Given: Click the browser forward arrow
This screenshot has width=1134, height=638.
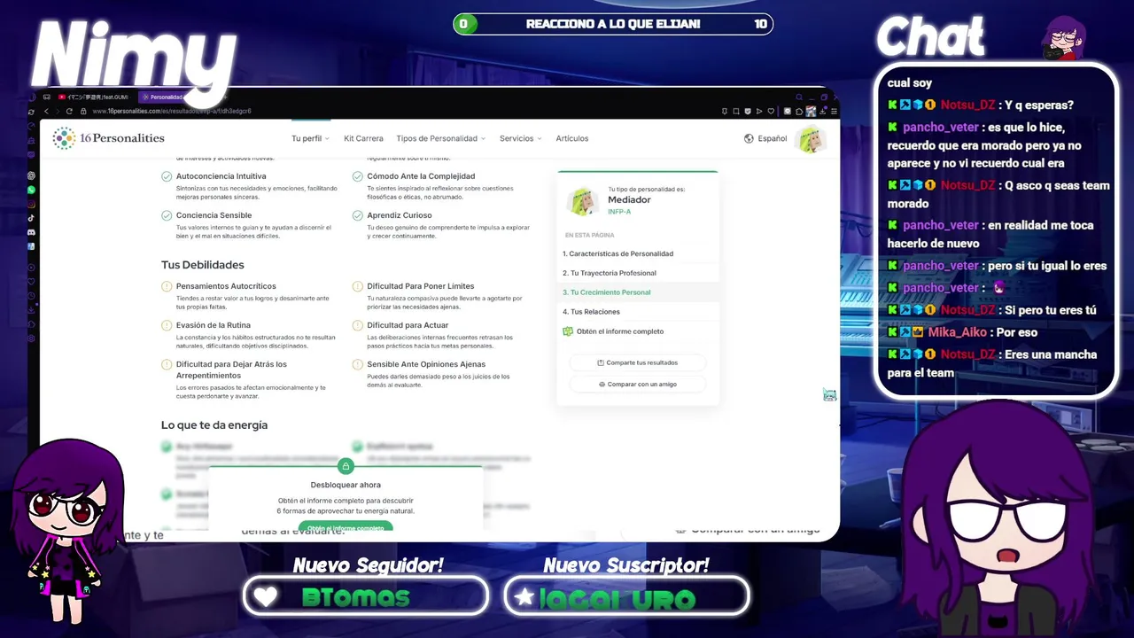Looking at the screenshot, I should (x=58, y=111).
